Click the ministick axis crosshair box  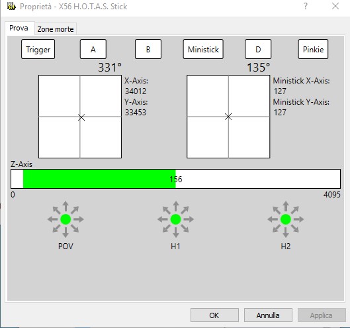(x=228, y=117)
